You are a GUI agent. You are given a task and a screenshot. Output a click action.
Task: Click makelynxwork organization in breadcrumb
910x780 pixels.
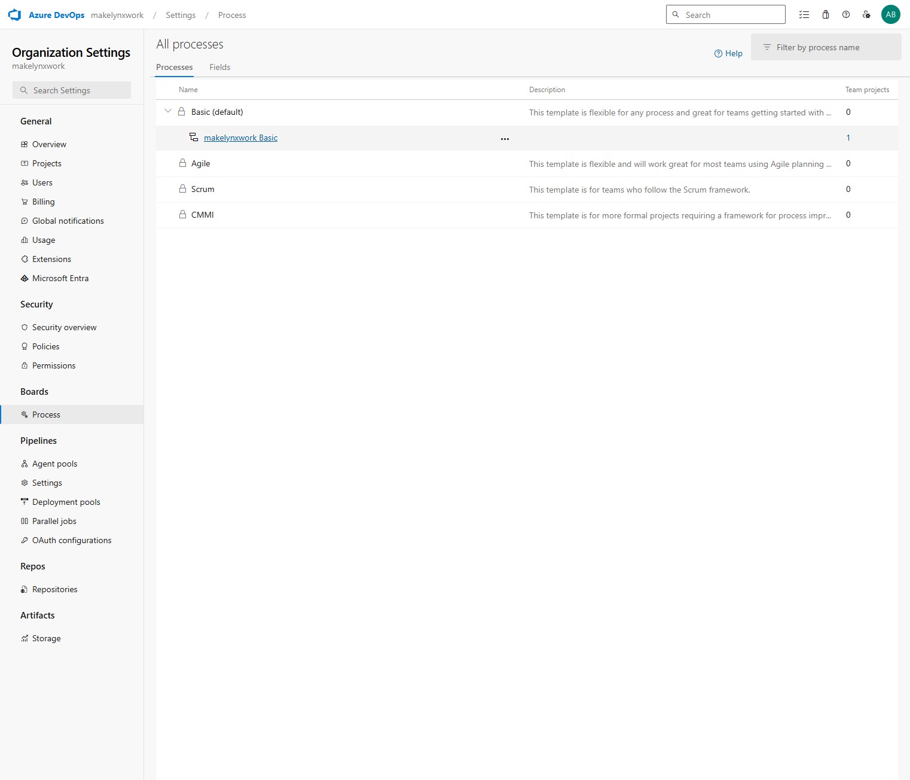coord(117,15)
